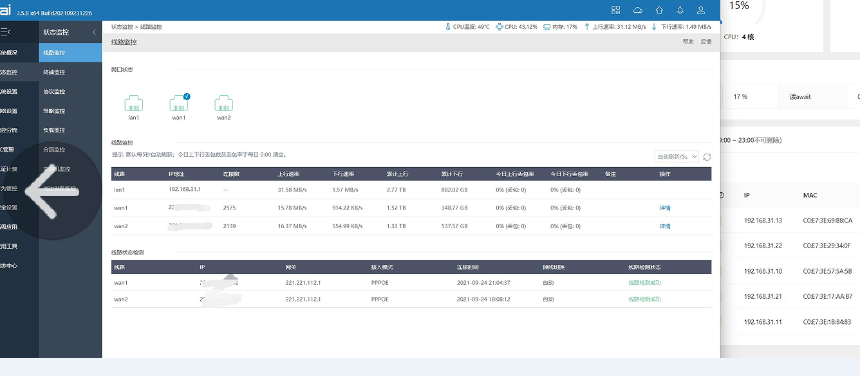Click the 累计上行 column header
Screen dimensions: 860x376
tap(398, 174)
